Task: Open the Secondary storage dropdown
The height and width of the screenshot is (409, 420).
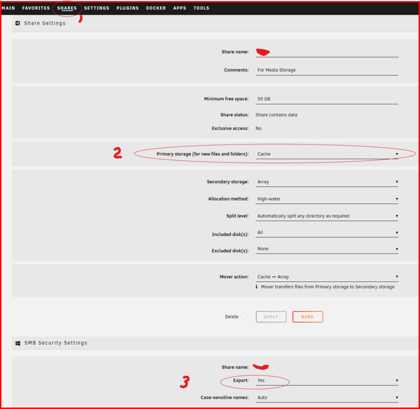Action: click(x=327, y=182)
